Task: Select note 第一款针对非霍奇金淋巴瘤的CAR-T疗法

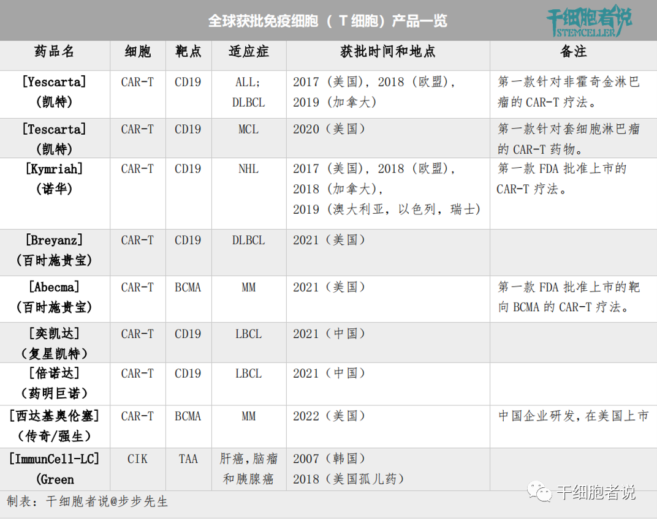Action: 569,92
